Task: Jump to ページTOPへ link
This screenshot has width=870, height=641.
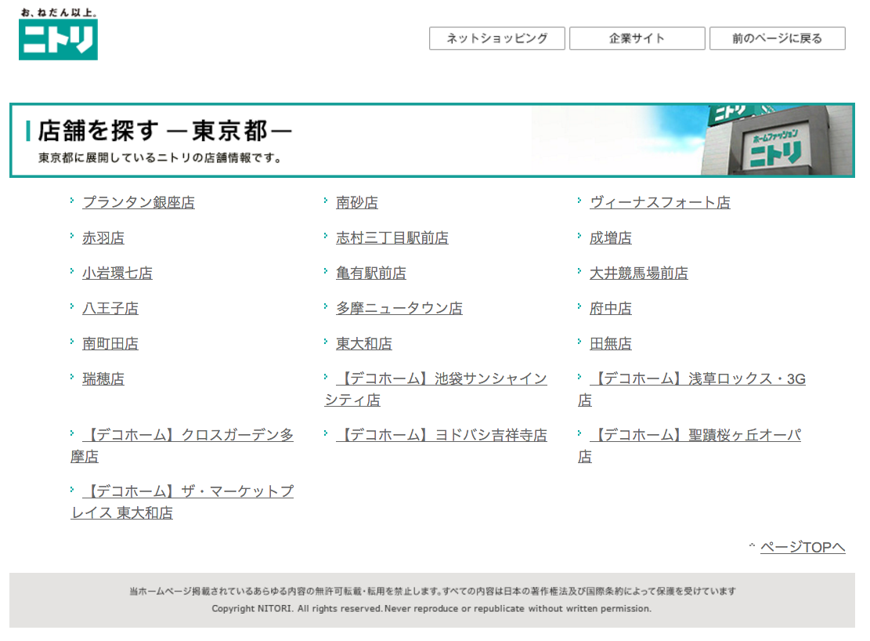Action: tap(803, 547)
